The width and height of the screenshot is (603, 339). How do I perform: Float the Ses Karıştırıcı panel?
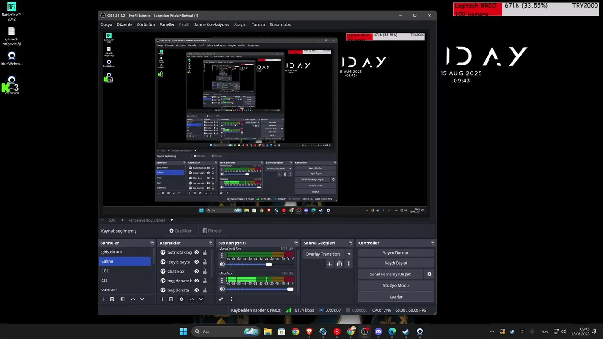point(296,243)
